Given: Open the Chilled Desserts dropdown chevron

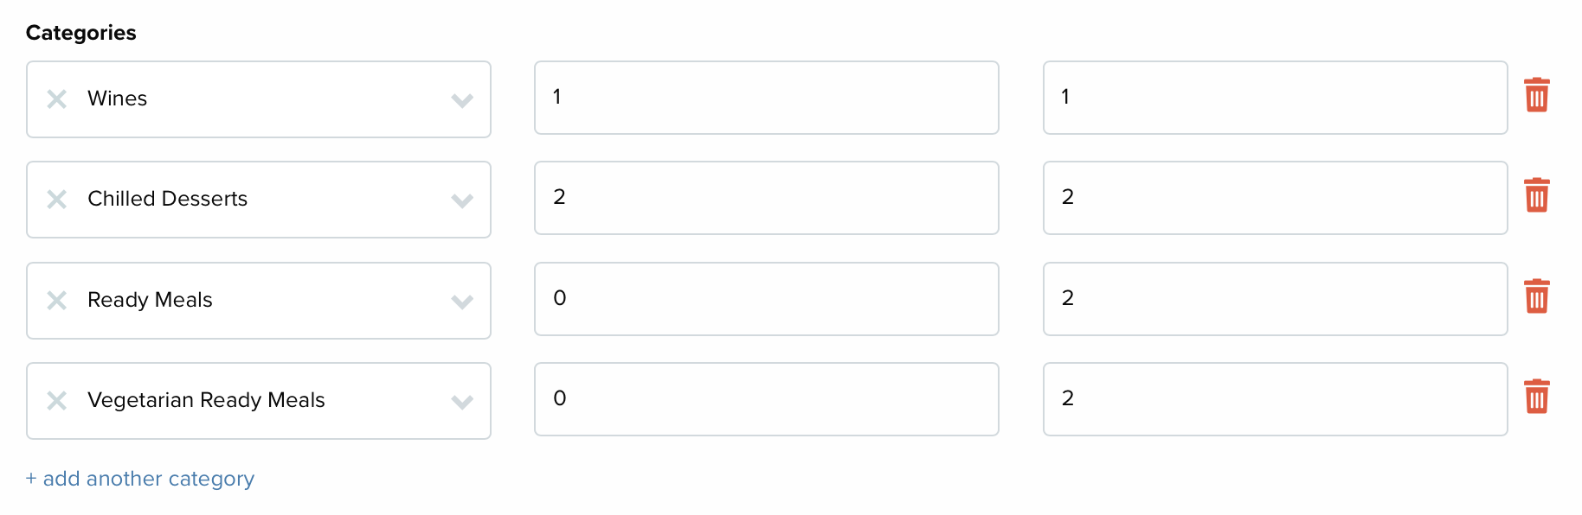Looking at the screenshot, I should tap(462, 200).
